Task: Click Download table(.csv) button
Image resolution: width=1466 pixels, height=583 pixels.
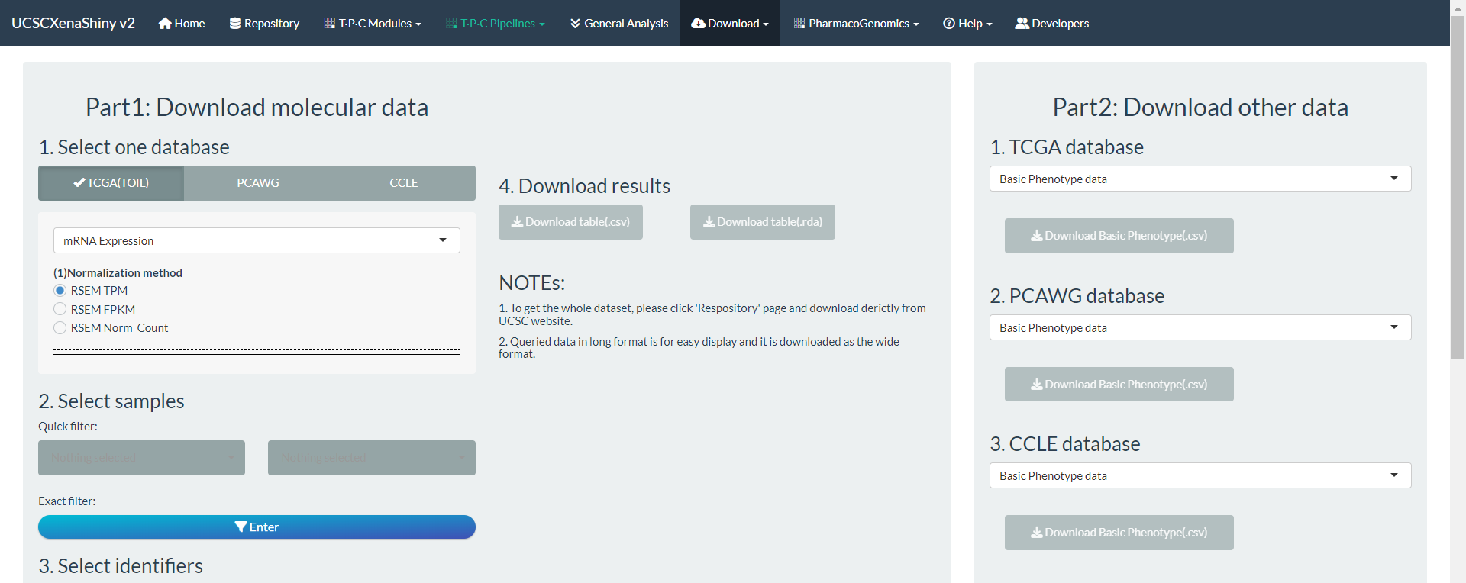Action: point(570,222)
